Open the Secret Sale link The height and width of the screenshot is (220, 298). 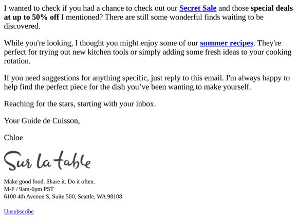pos(198,8)
